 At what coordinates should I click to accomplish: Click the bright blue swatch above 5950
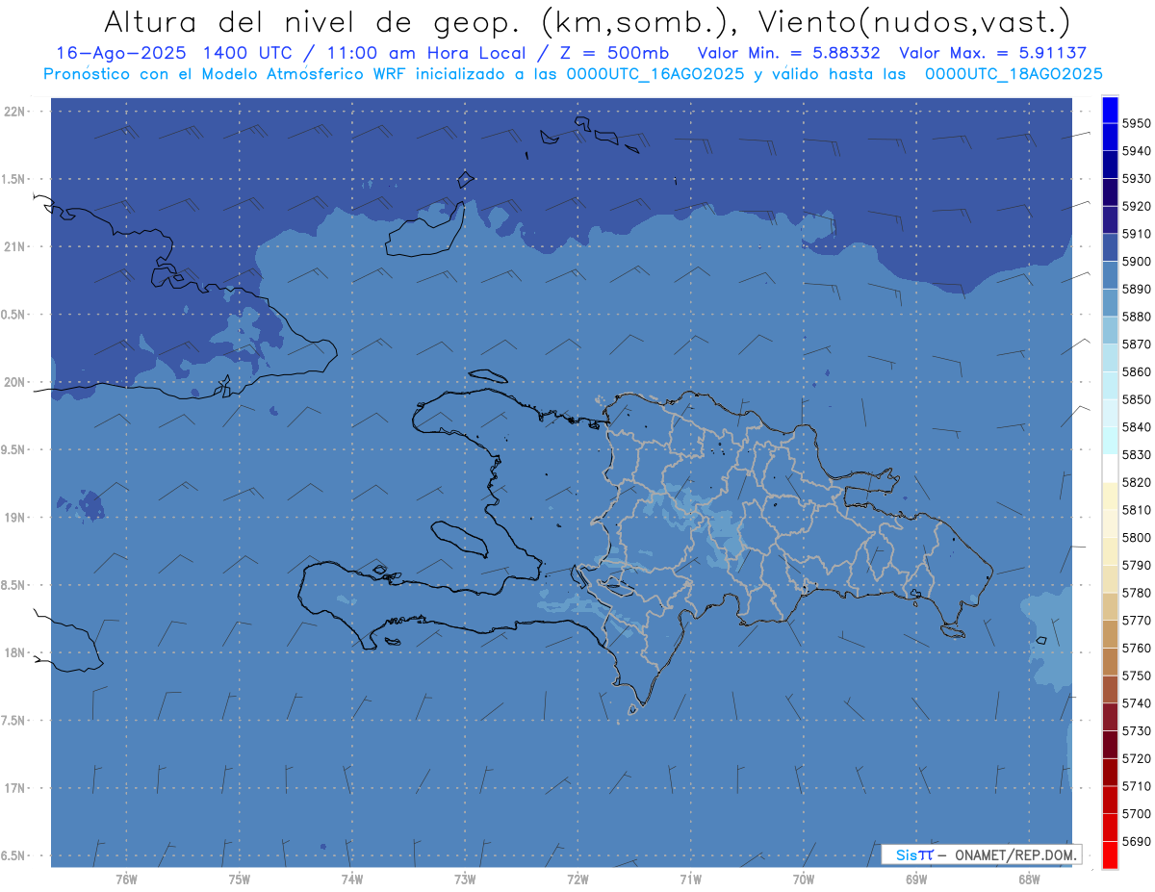(x=1110, y=110)
